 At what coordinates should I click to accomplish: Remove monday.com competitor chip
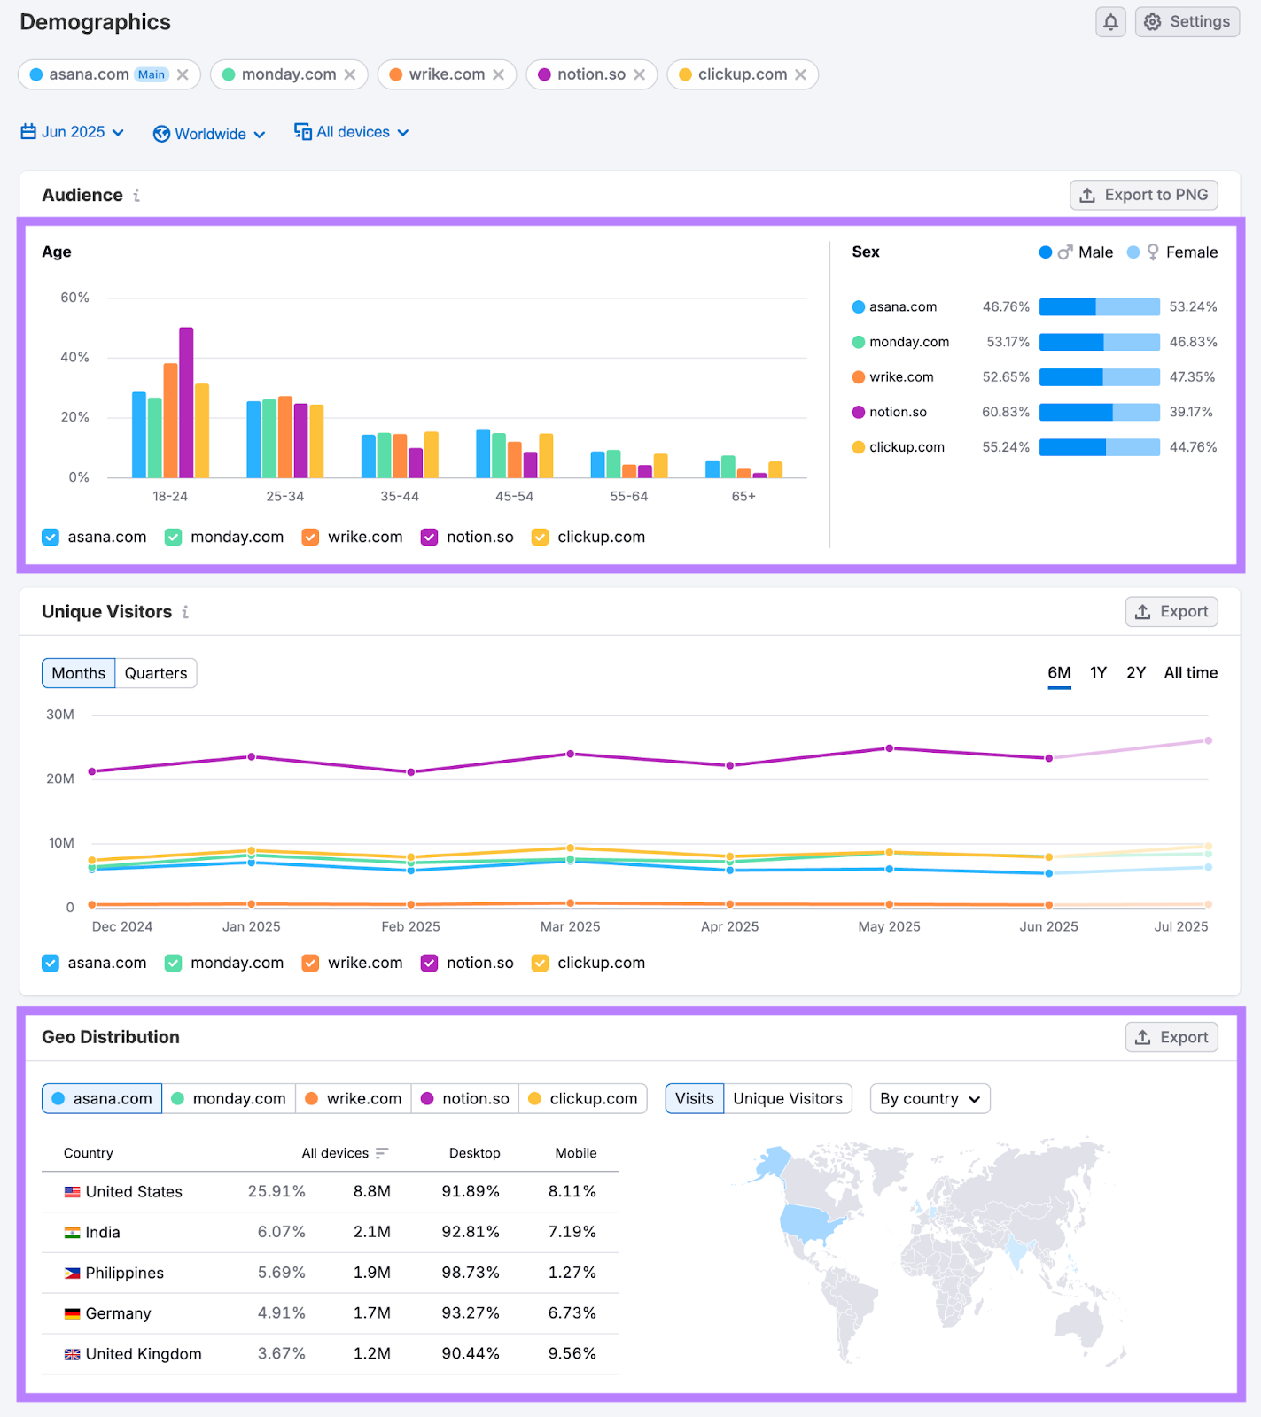pyautogui.click(x=350, y=74)
